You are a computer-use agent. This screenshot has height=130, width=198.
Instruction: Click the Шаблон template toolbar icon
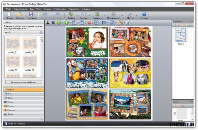coord(71,15)
